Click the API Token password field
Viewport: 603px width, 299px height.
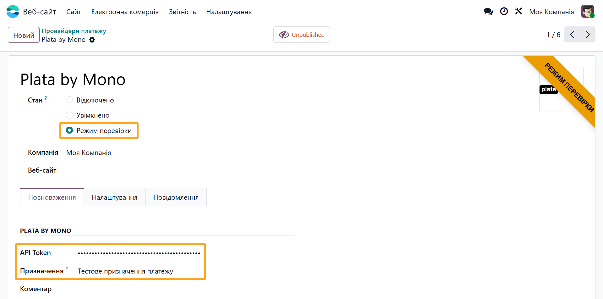[x=139, y=253]
